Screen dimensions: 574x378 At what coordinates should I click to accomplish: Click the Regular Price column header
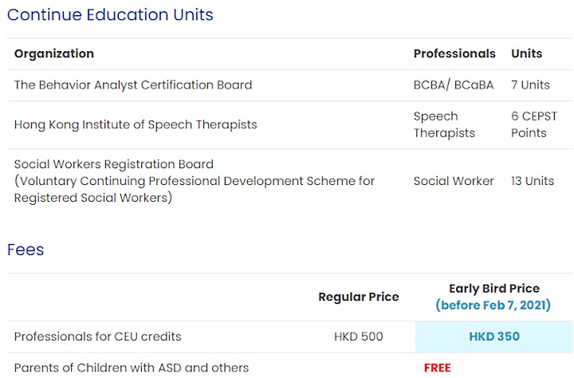[x=359, y=297]
